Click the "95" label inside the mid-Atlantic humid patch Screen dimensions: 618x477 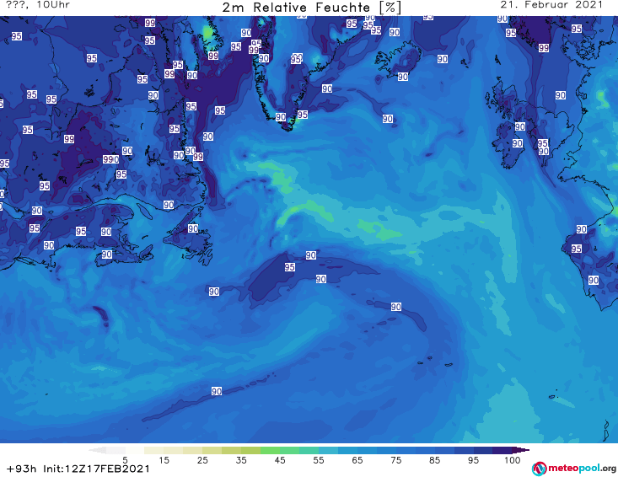(290, 267)
